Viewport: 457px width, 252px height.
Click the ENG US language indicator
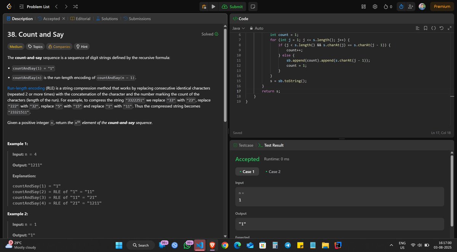pyautogui.click(x=402, y=245)
